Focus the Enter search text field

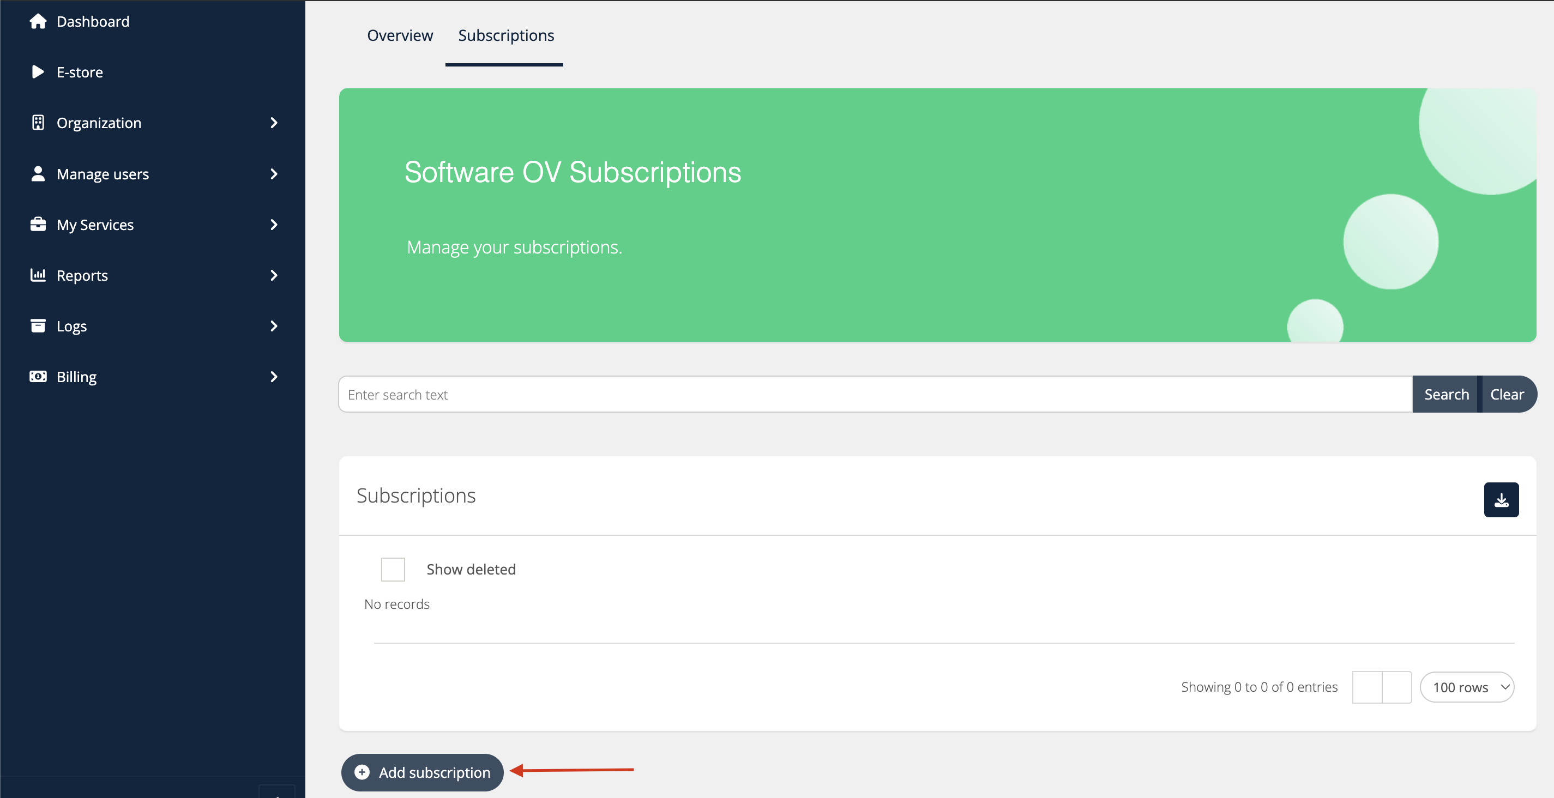click(875, 395)
